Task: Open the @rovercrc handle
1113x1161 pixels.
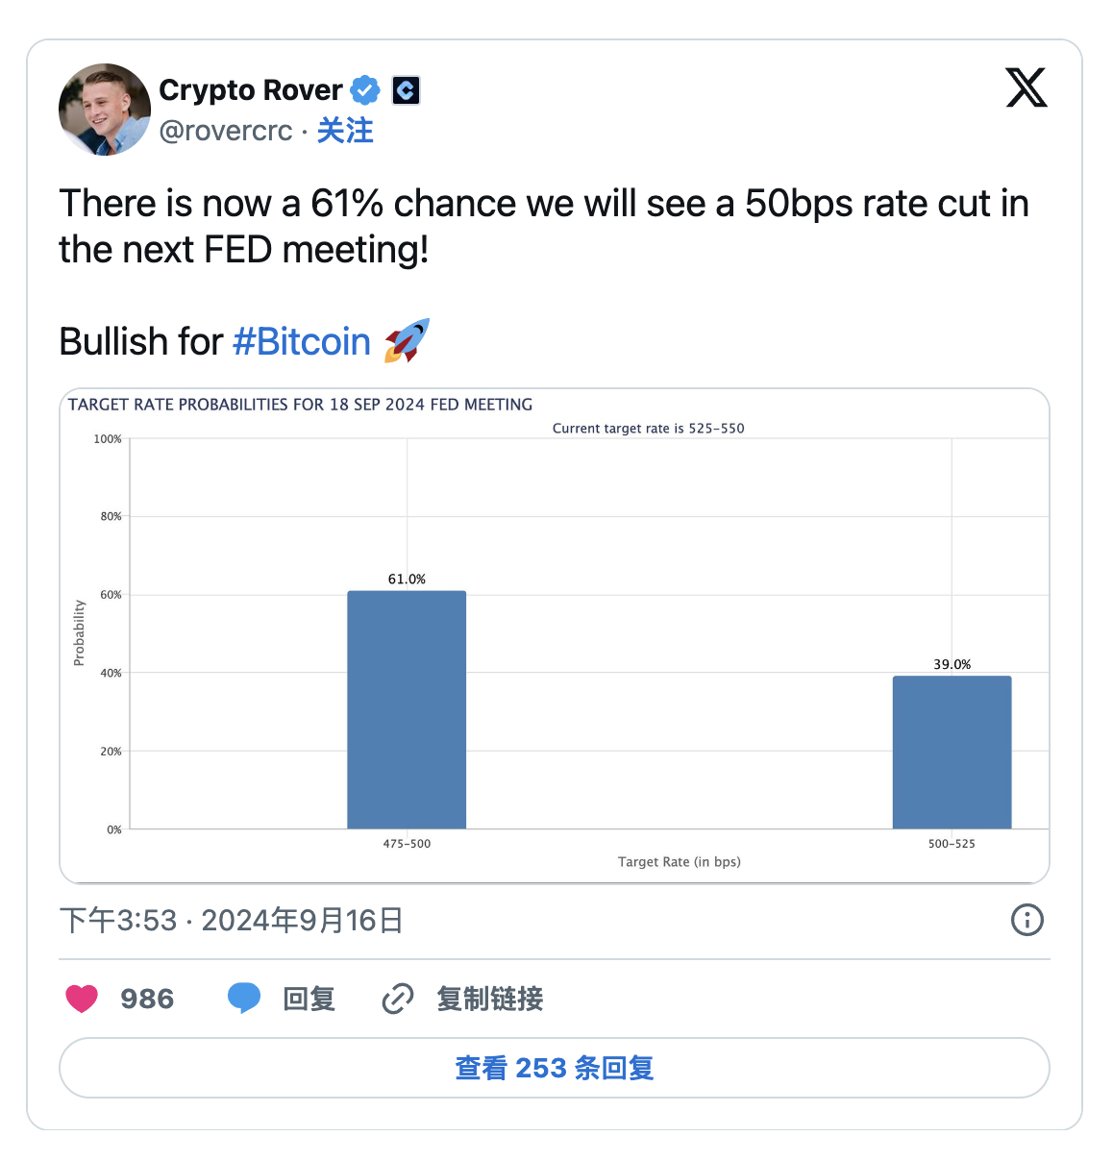Action: coord(226,131)
